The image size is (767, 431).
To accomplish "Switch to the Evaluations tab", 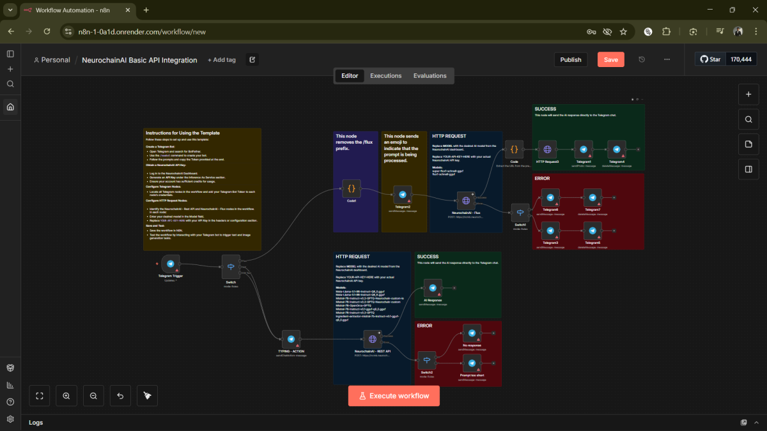I will [x=430, y=76].
